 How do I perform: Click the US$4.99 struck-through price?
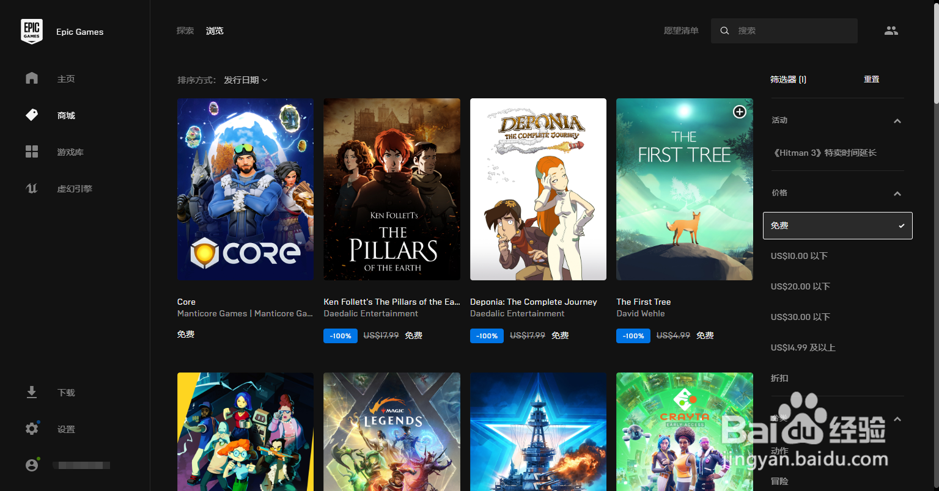(673, 335)
